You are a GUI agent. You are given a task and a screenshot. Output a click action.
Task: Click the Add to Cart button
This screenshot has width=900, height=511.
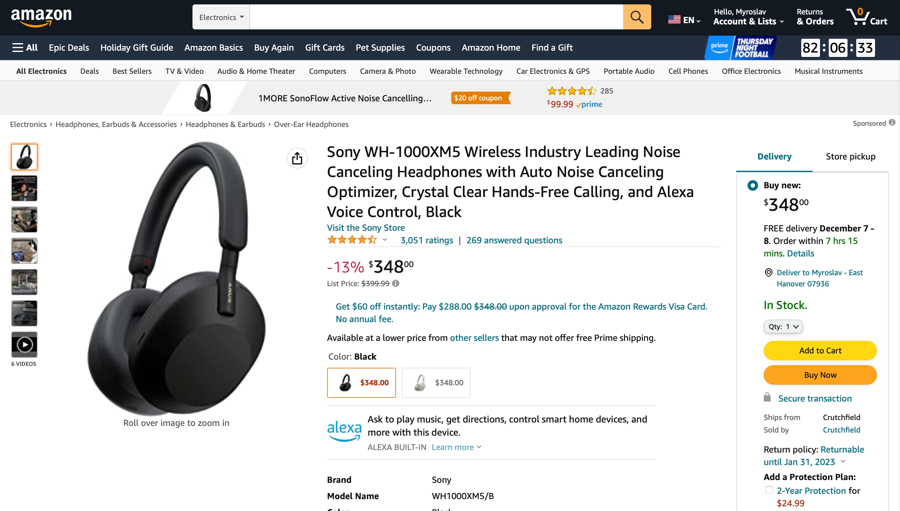[x=820, y=350]
